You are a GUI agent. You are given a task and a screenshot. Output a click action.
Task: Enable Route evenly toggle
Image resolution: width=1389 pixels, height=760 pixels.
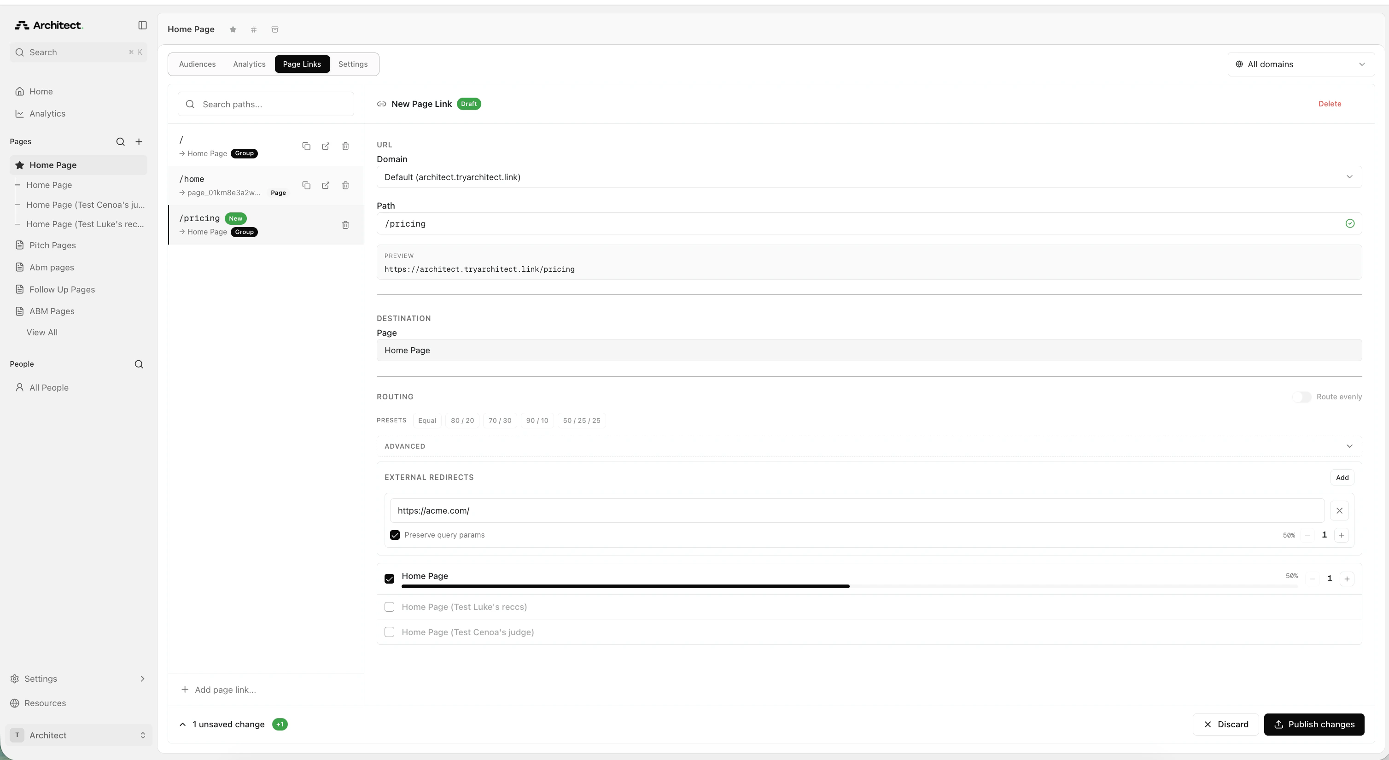[x=1303, y=397]
